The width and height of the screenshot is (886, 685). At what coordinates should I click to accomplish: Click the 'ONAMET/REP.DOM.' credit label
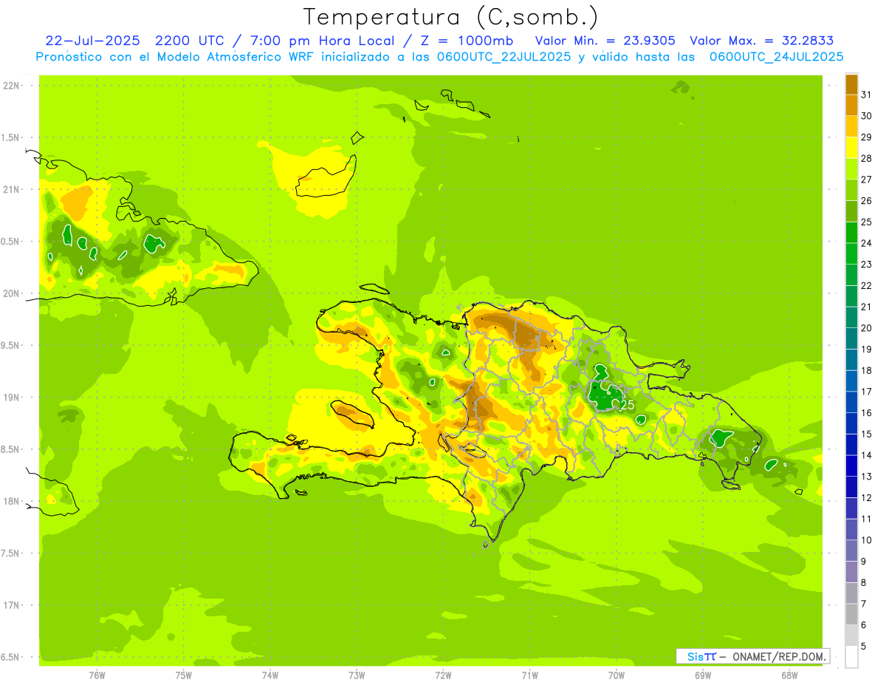tap(779, 656)
